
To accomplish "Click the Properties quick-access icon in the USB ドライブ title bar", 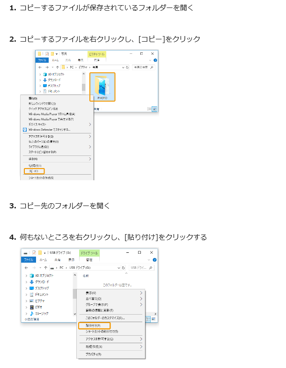I will click(x=34, y=253).
